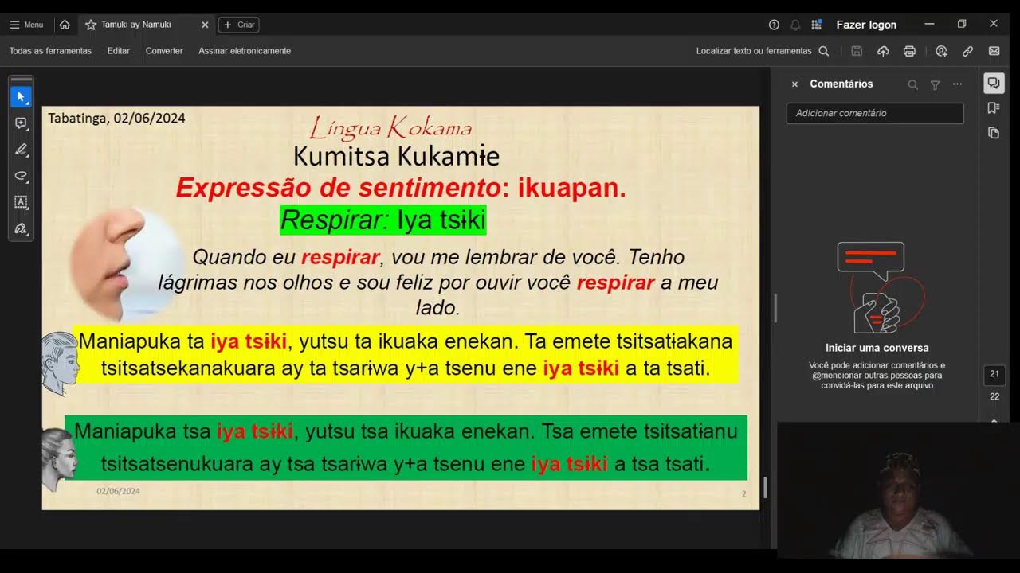Open the share with others icon
Viewport: 1020px width, 573px height.
[x=941, y=51]
